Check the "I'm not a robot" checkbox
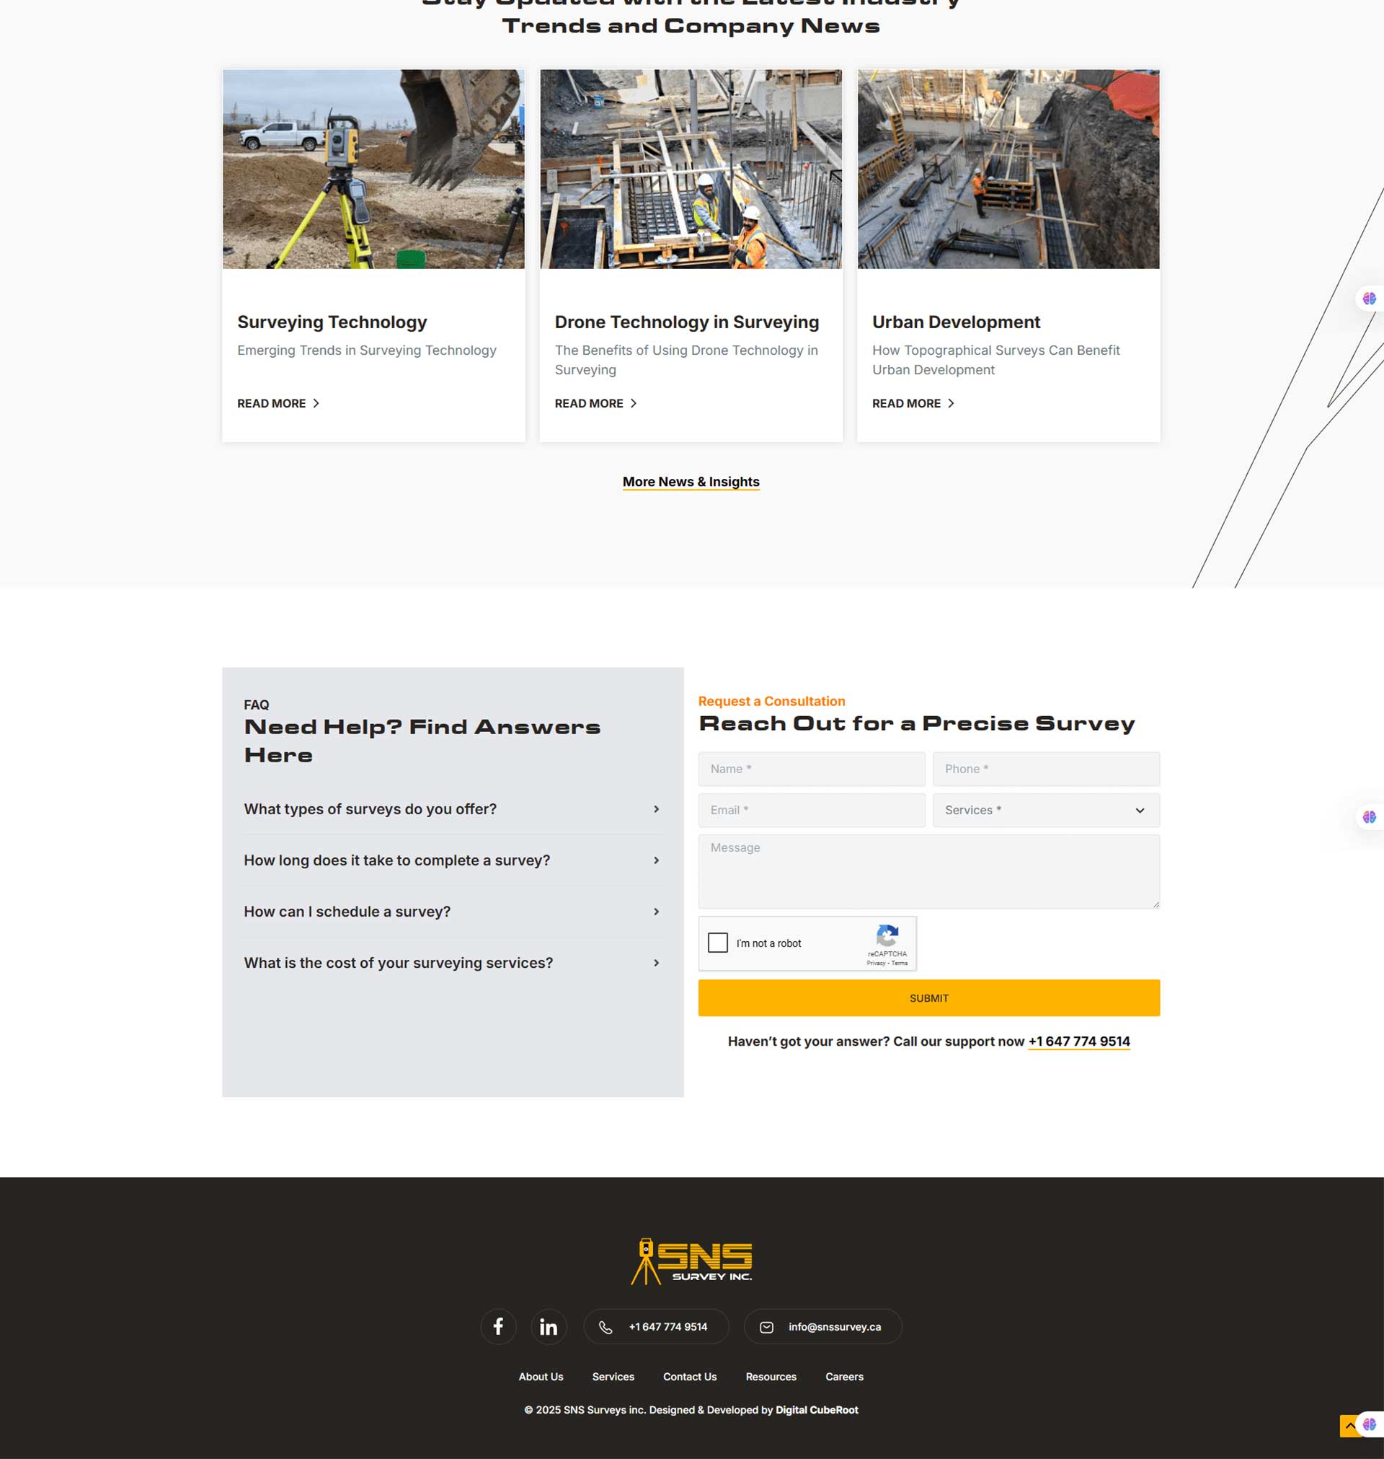1384x1459 pixels. click(717, 943)
